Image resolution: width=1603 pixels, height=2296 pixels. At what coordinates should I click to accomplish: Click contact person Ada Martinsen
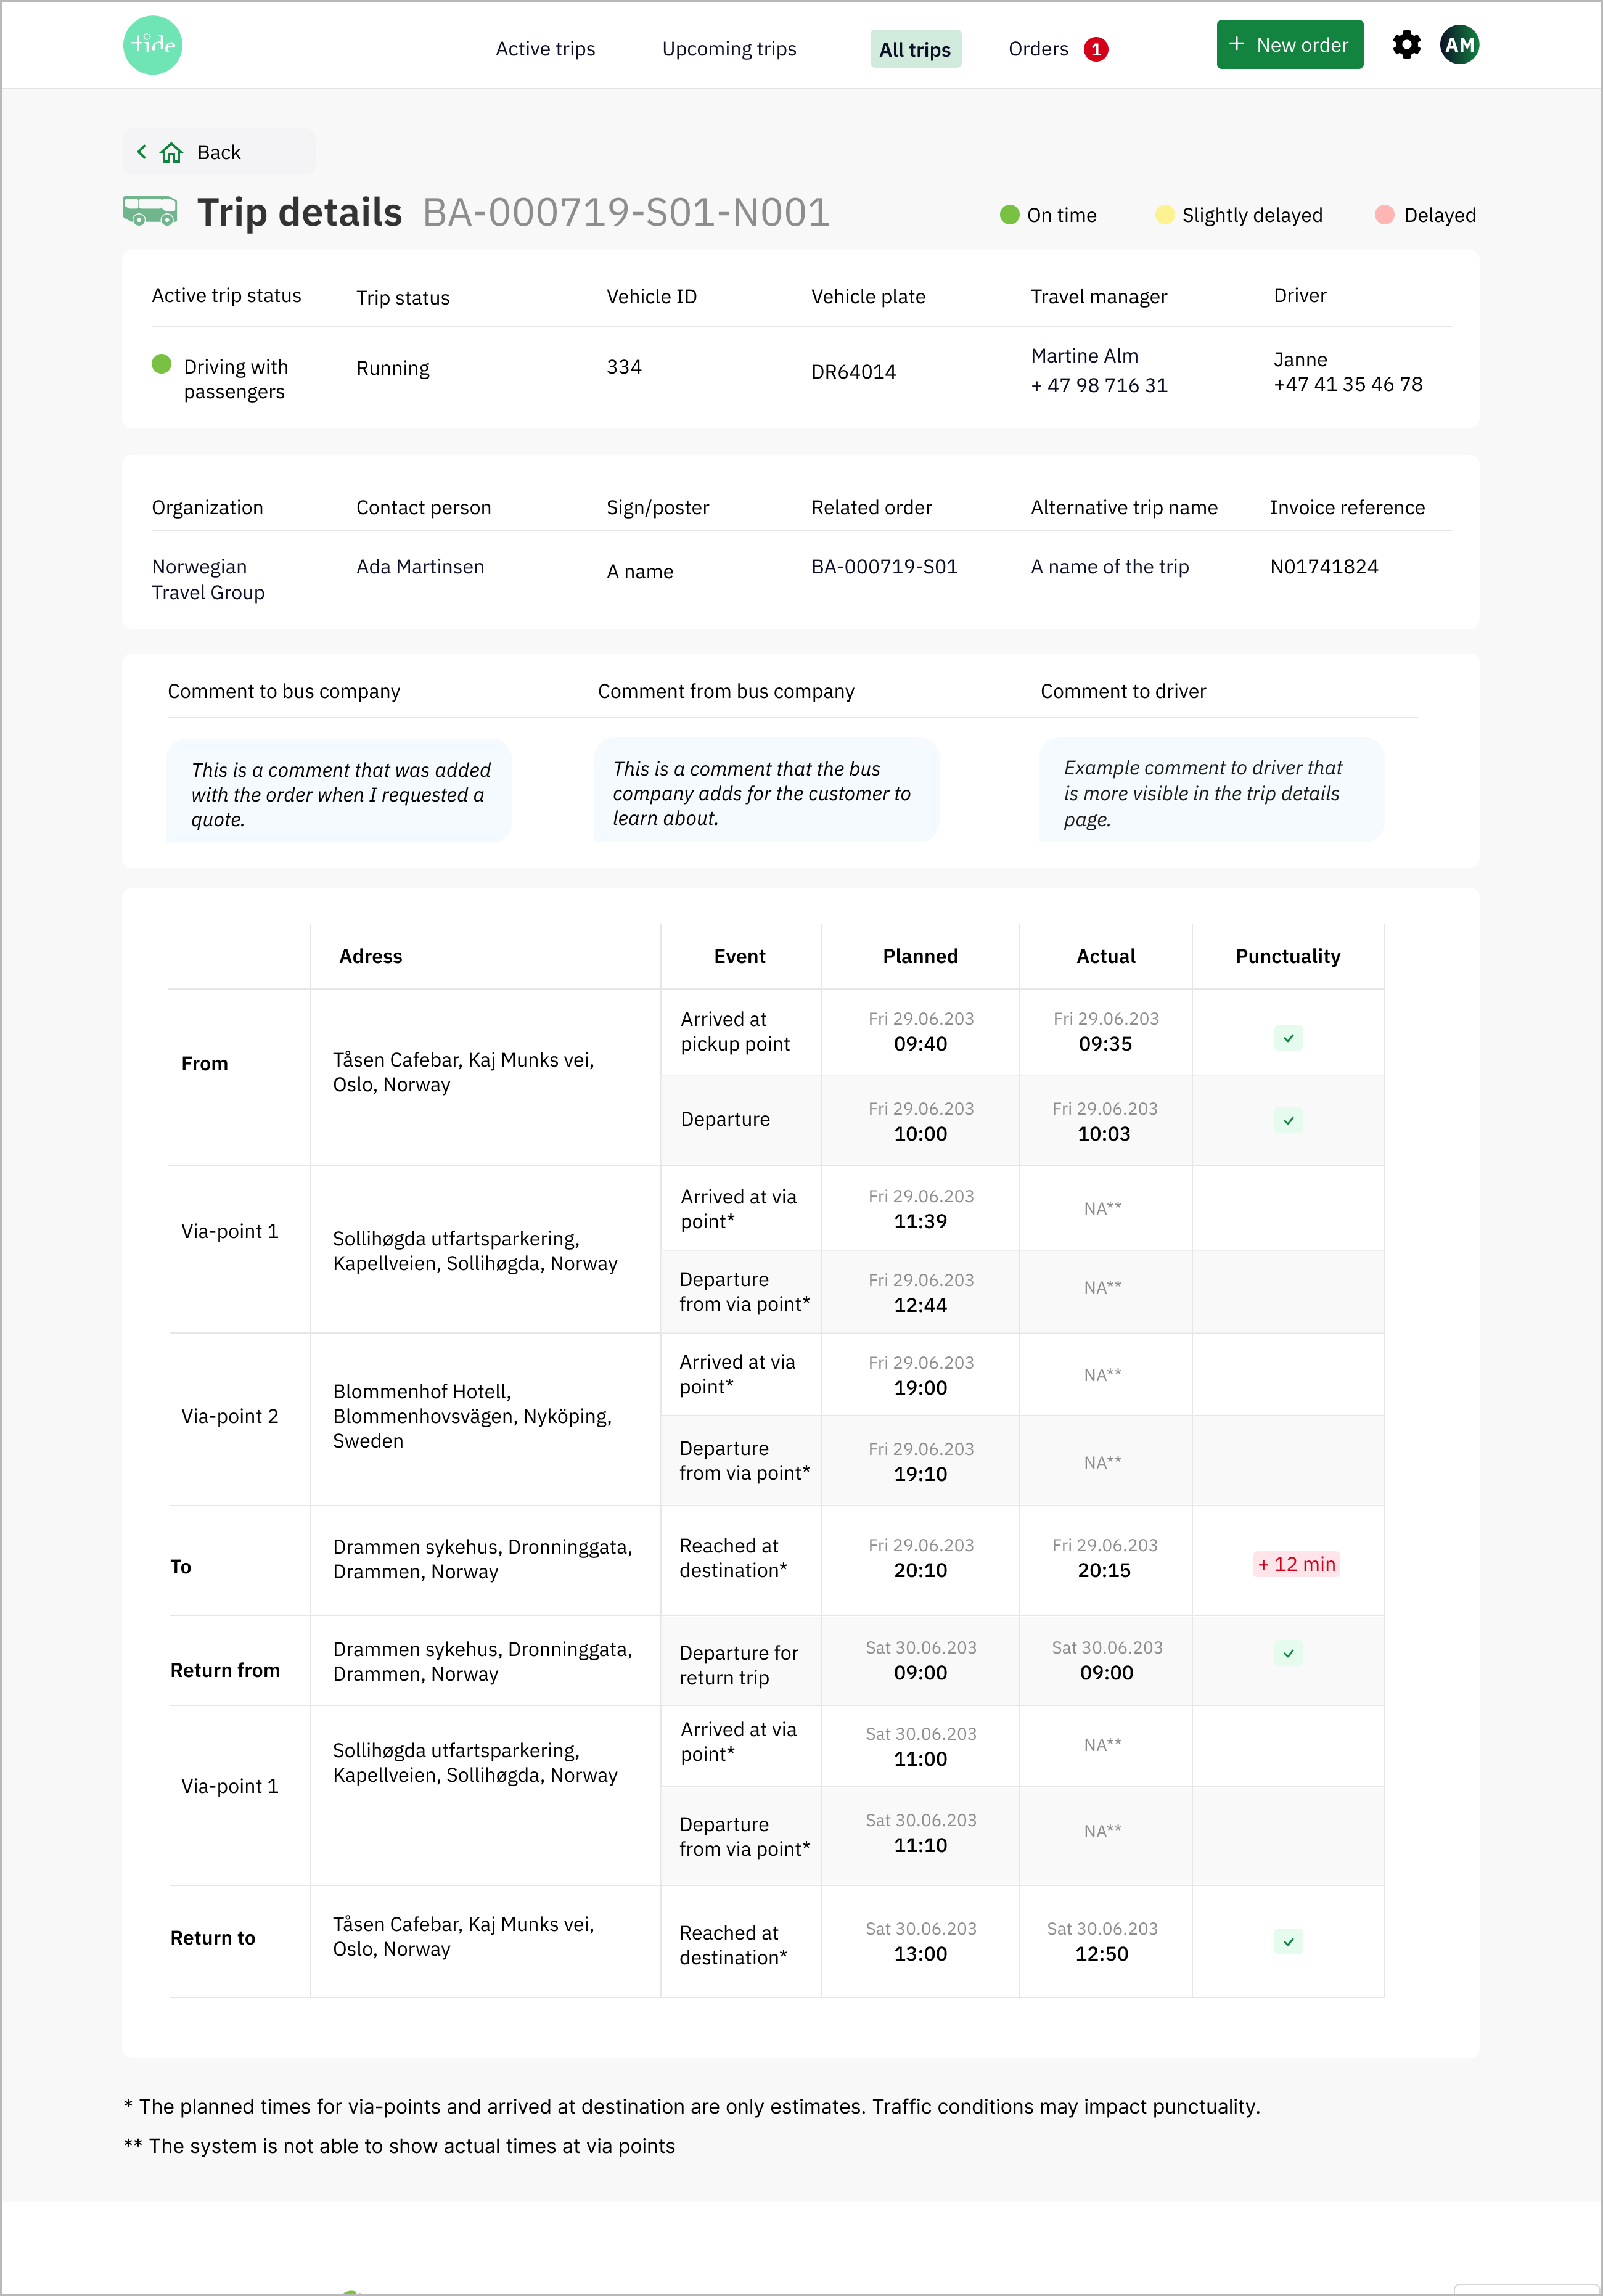pyautogui.click(x=420, y=567)
